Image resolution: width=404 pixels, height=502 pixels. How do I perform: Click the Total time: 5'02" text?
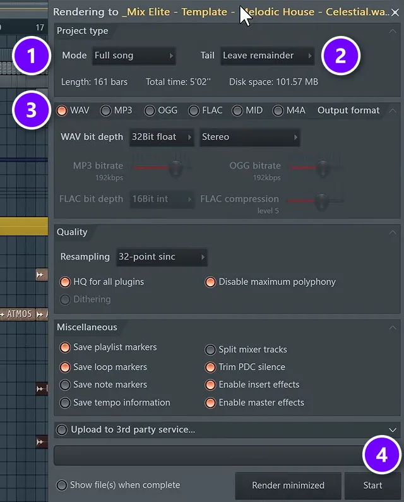tap(178, 82)
